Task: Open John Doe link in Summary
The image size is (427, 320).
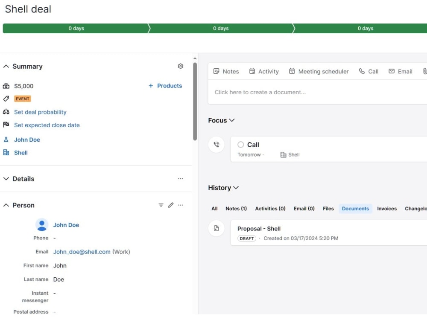Action: point(27,140)
